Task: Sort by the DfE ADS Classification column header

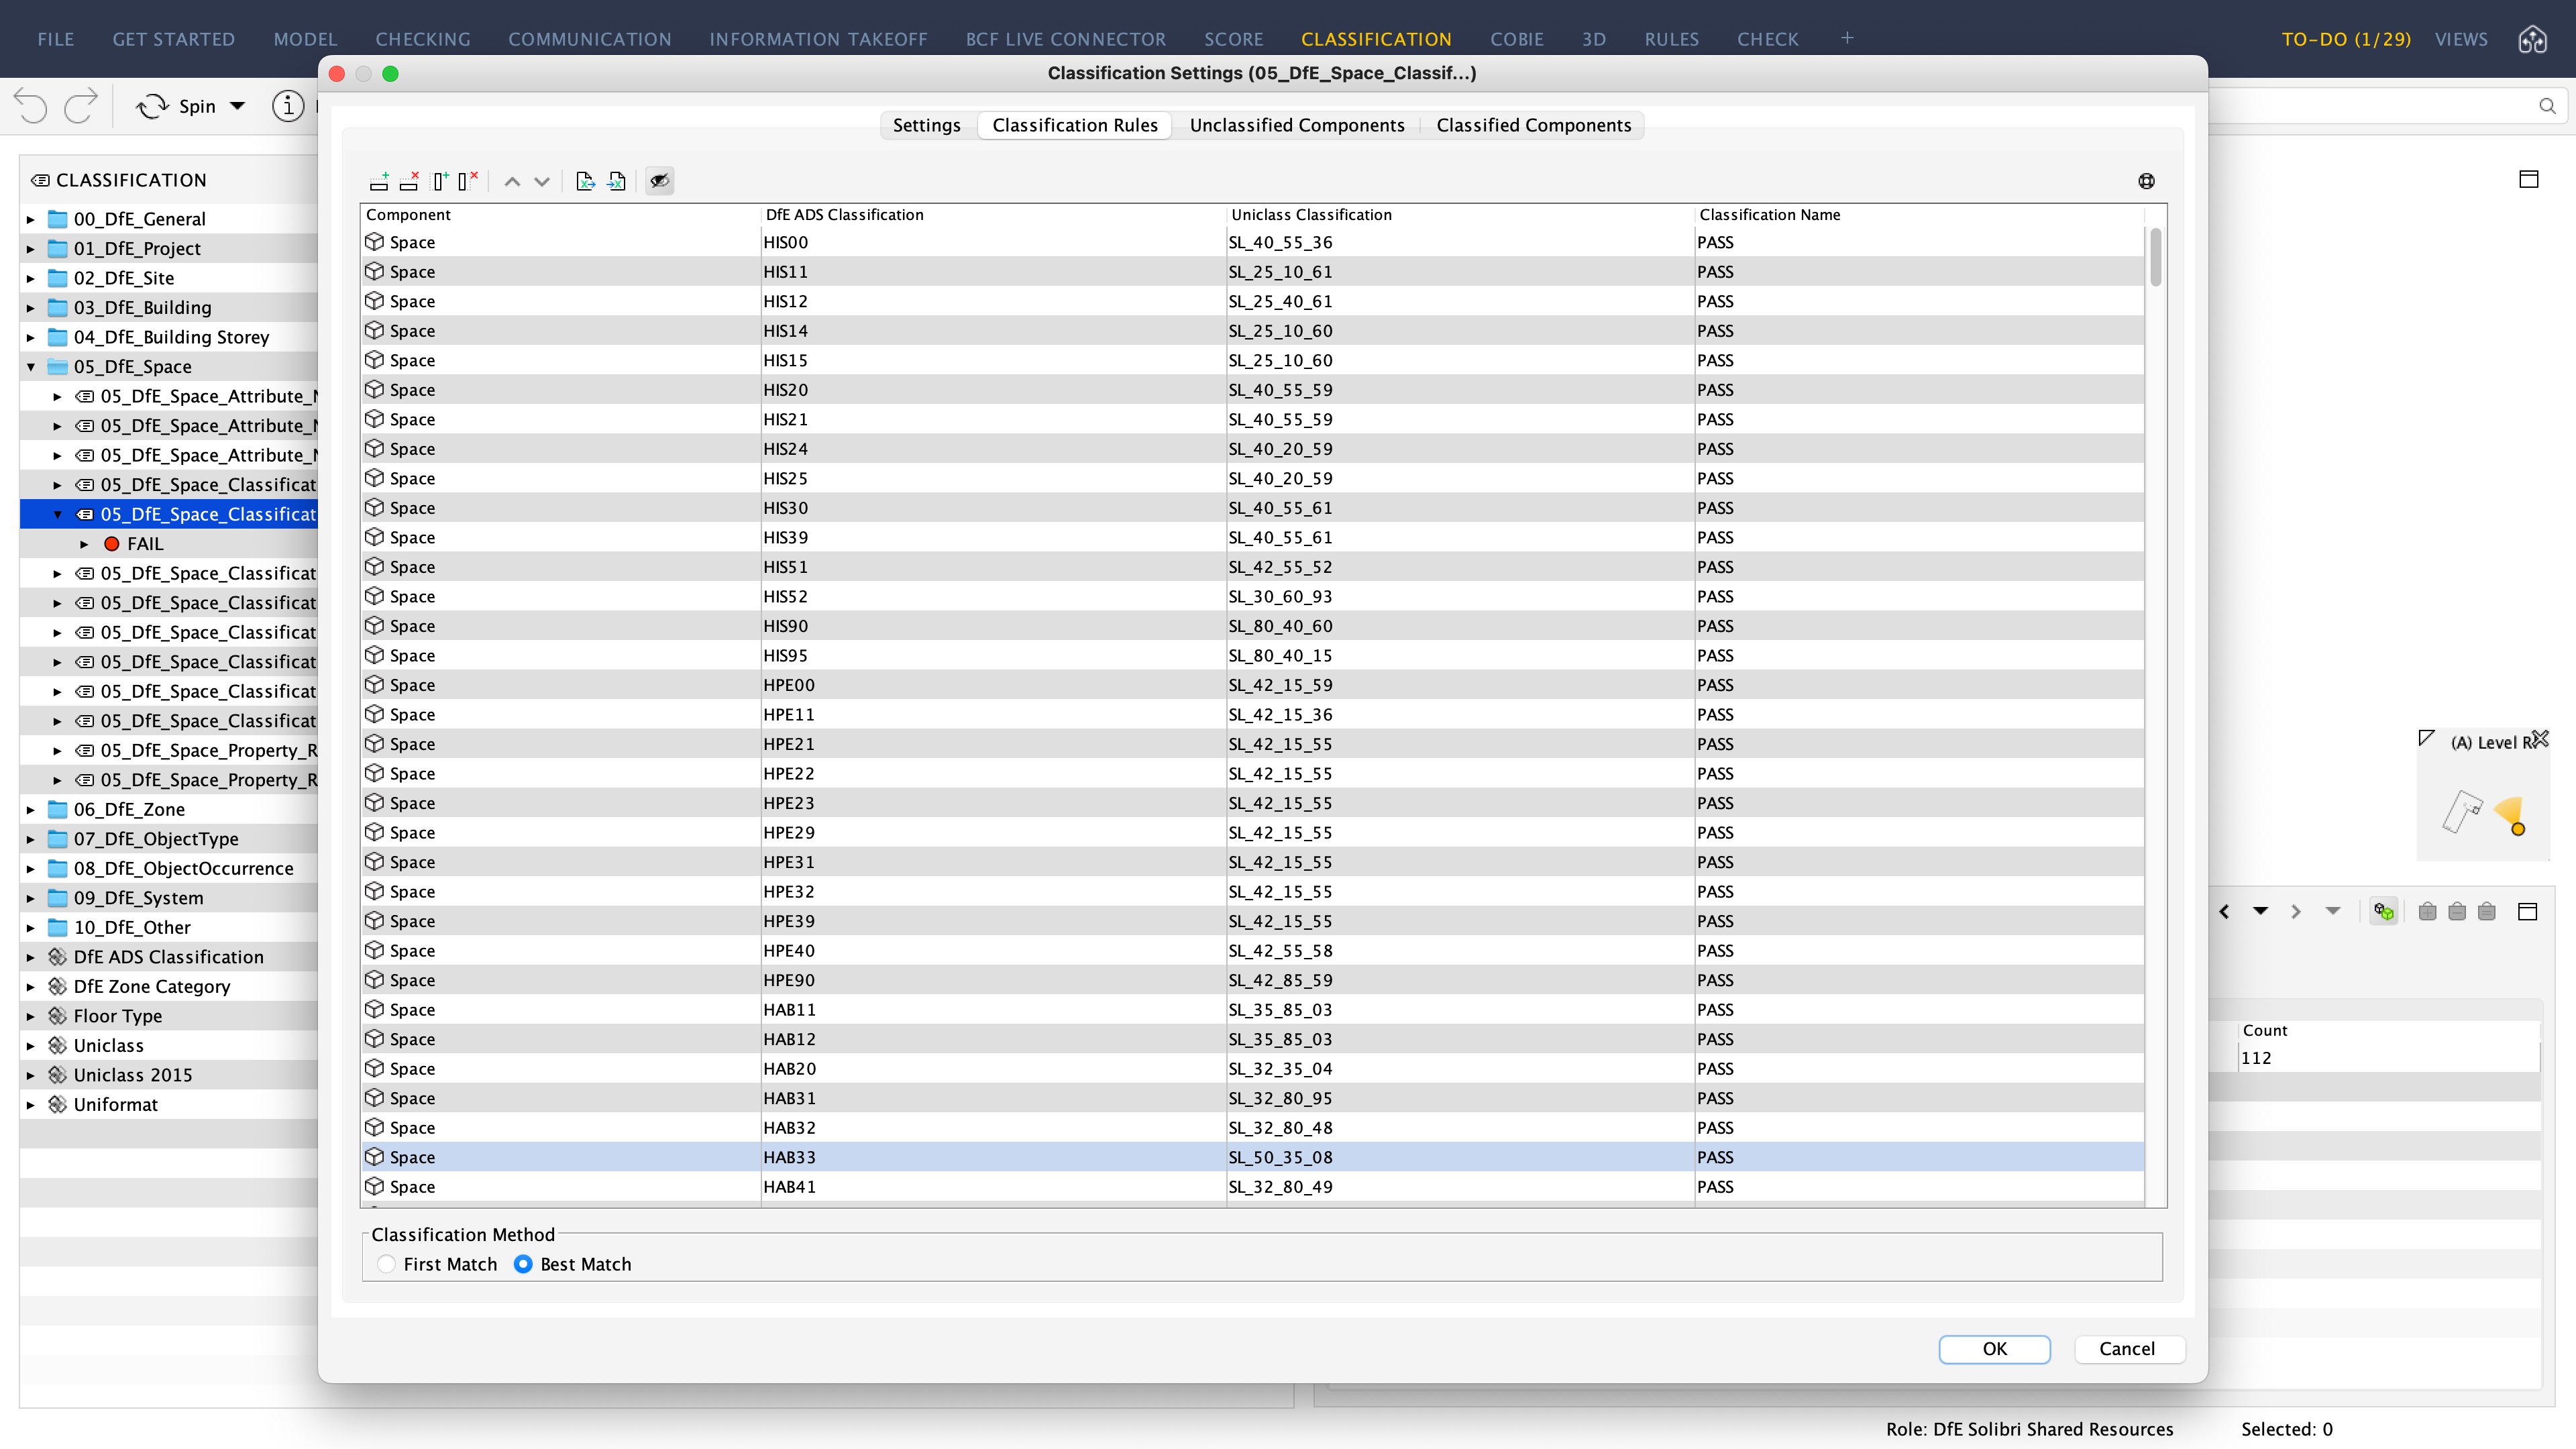Action: click(993, 215)
